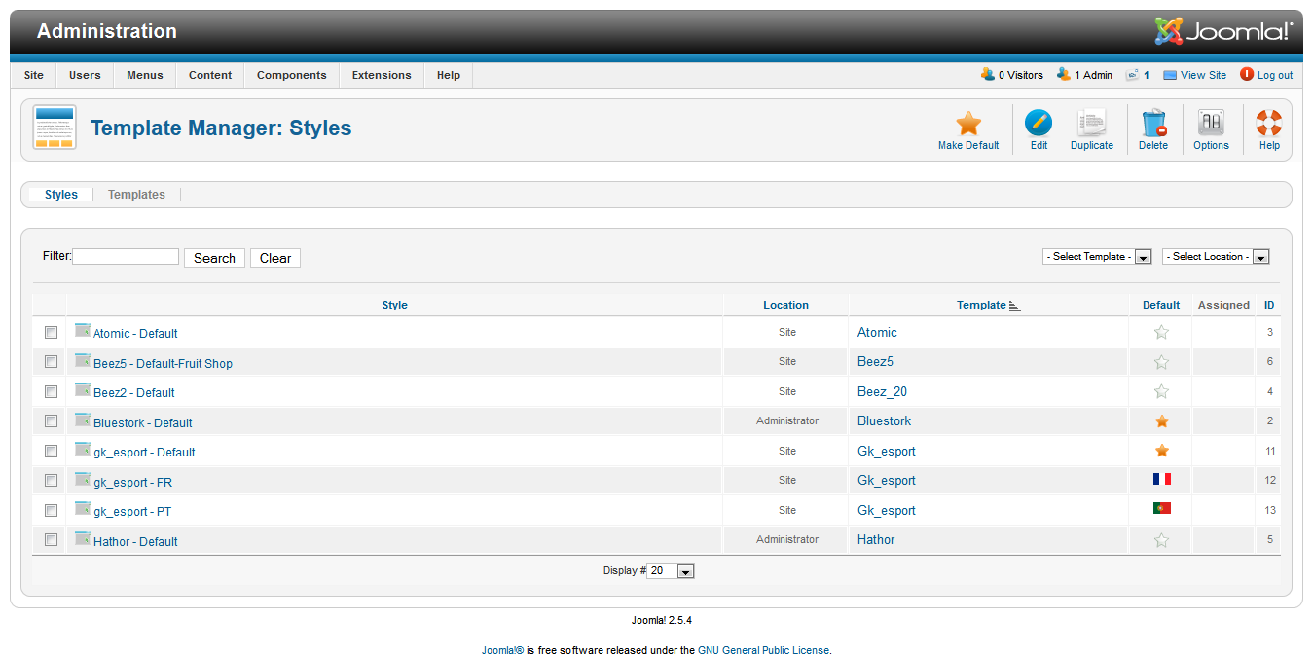Check the gk_esport - PT row checkbox
1313x657 pixels.
click(x=51, y=510)
